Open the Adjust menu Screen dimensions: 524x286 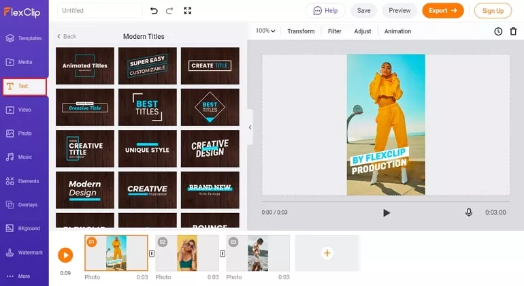(x=363, y=31)
